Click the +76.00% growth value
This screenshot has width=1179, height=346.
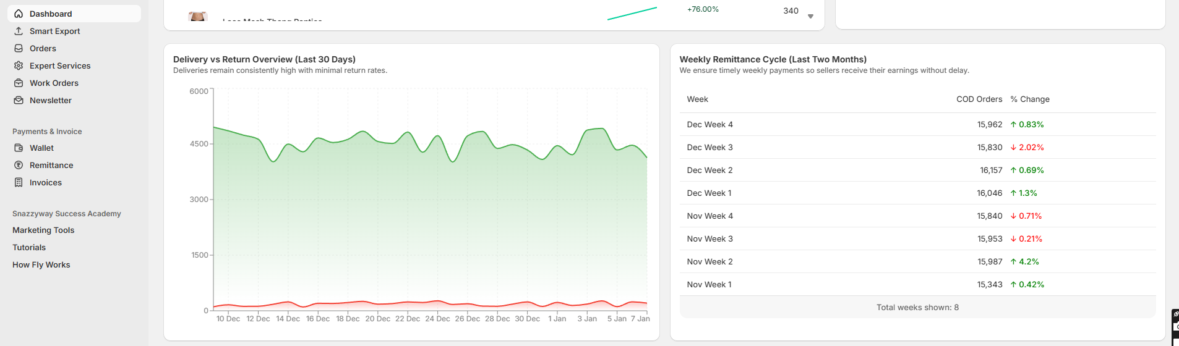click(x=703, y=9)
